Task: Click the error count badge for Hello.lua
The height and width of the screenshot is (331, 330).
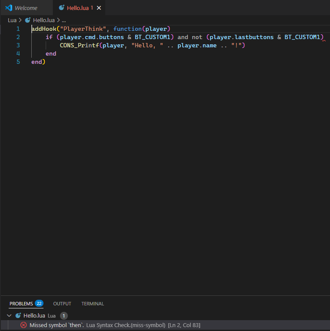Action: pyautogui.click(x=64, y=316)
